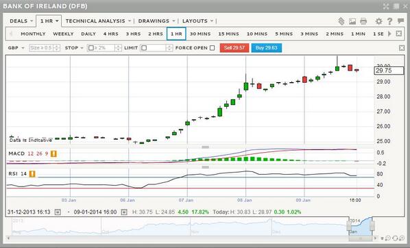Zoom in using plus magnifier icon

[402, 238]
